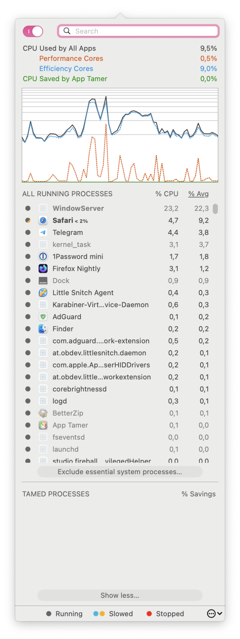Select the Little Snitch Agent icon
Image resolution: width=240 pixels, height=639 pixels.
click(x=43, y=292)
